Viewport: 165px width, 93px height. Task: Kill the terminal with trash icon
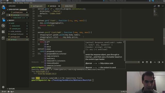tap(151, 62)
